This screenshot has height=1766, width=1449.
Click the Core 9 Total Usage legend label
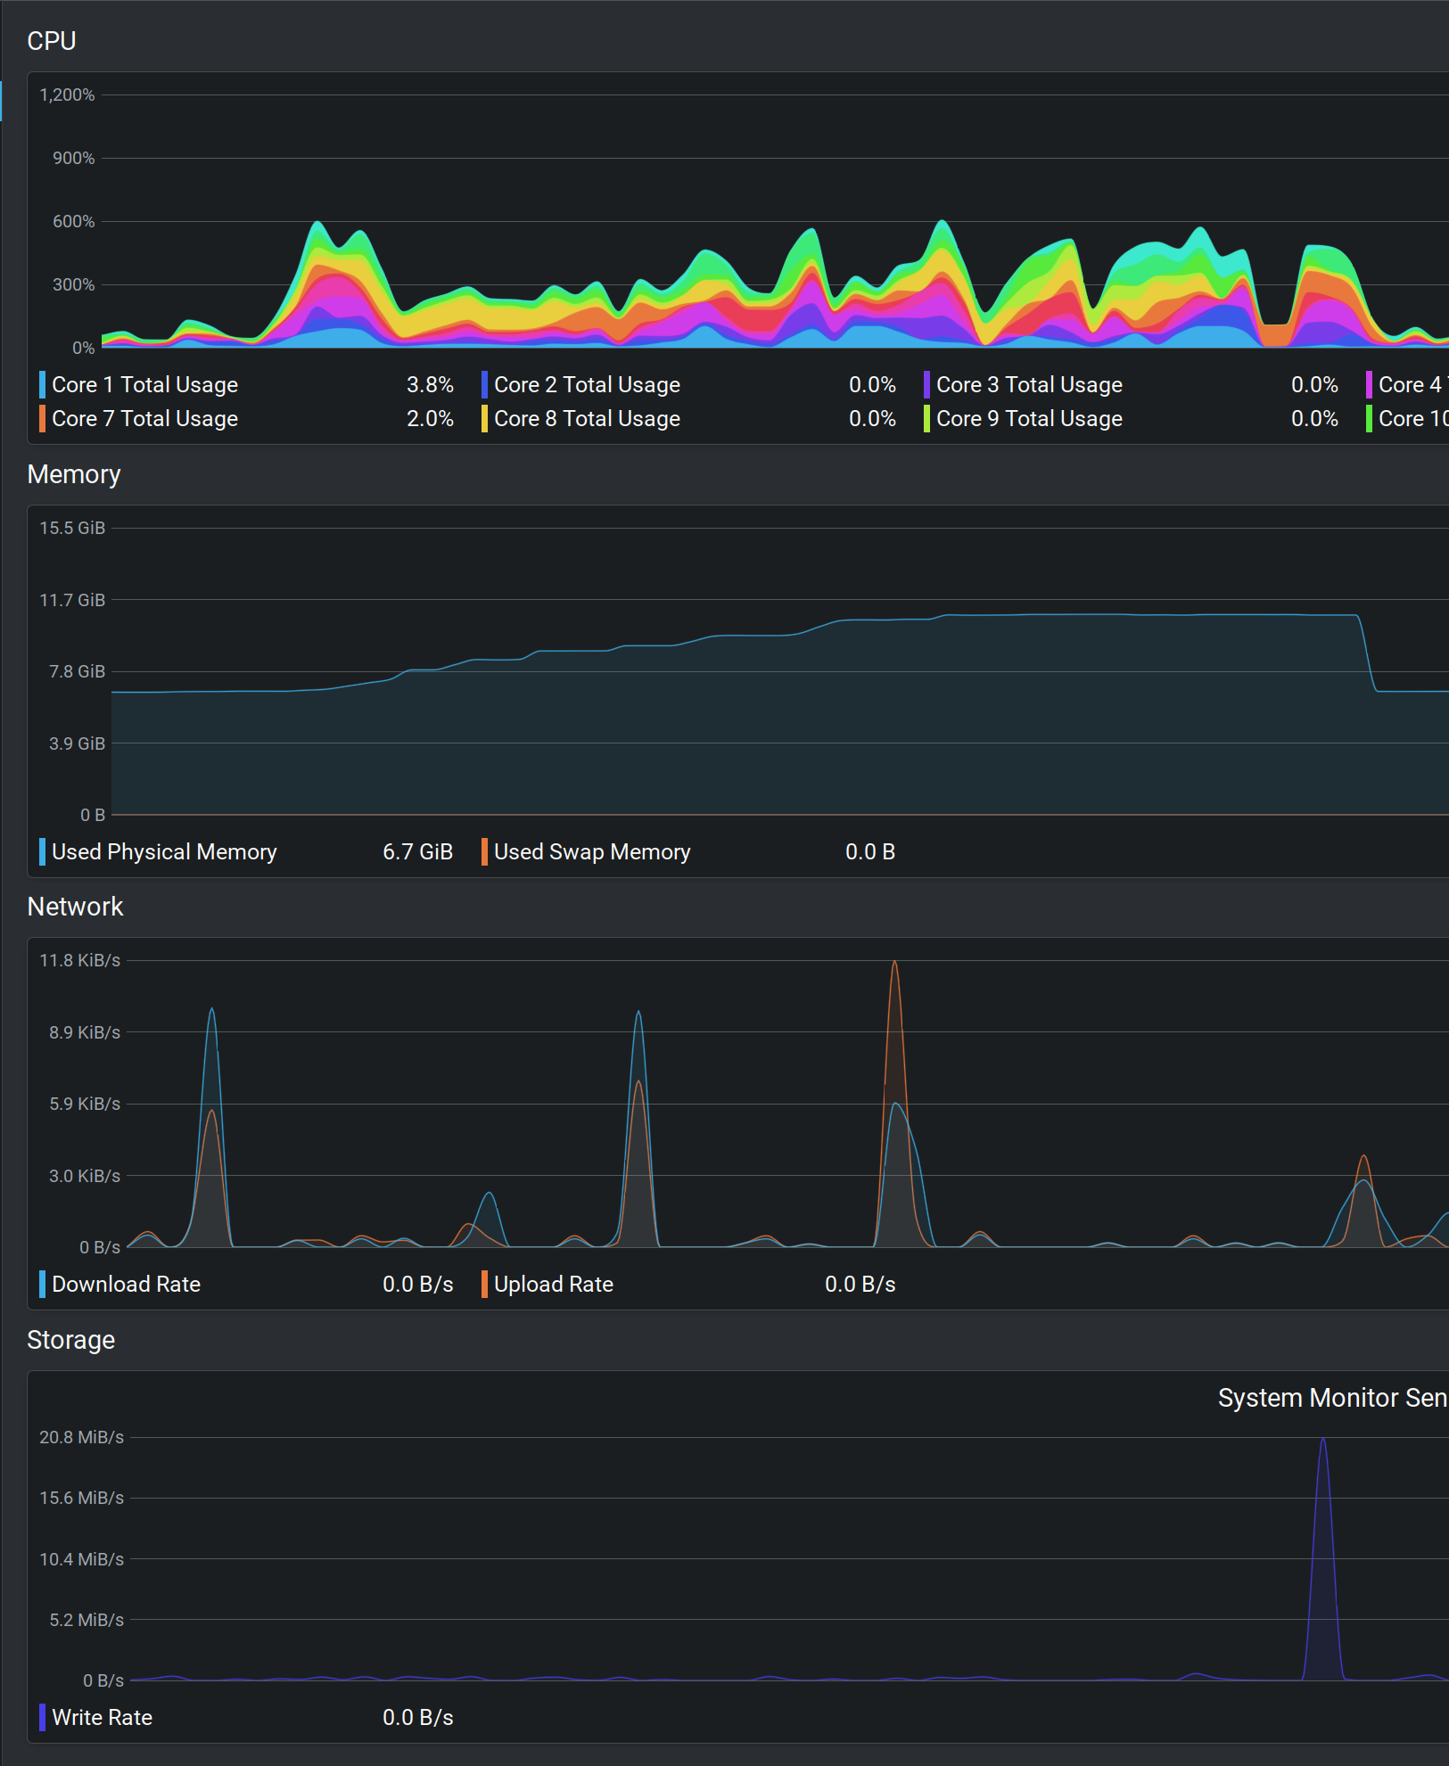(x=1029, y=419)
